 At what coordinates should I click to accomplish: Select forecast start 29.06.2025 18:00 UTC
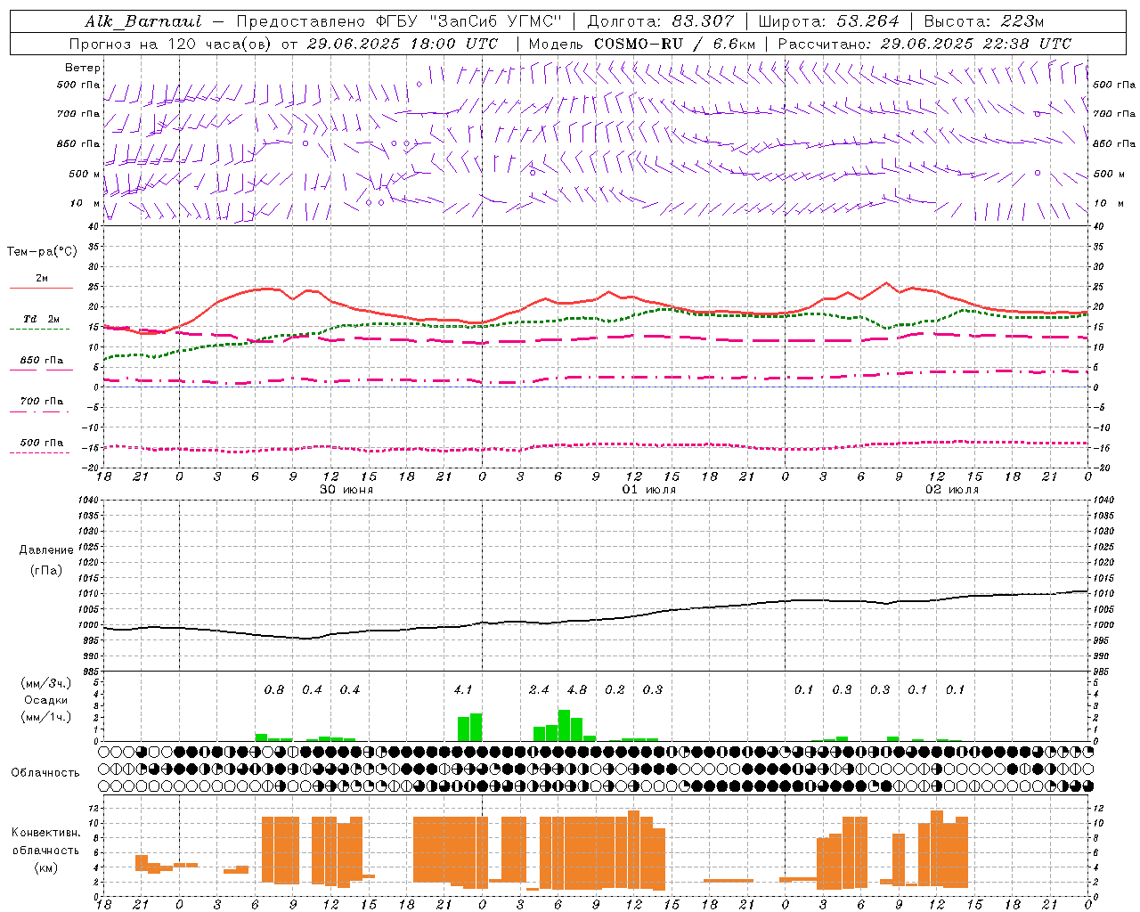pos(402,44)
